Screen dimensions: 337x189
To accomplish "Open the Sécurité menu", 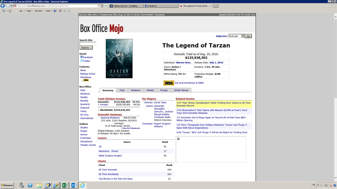I will coord(38,11).
